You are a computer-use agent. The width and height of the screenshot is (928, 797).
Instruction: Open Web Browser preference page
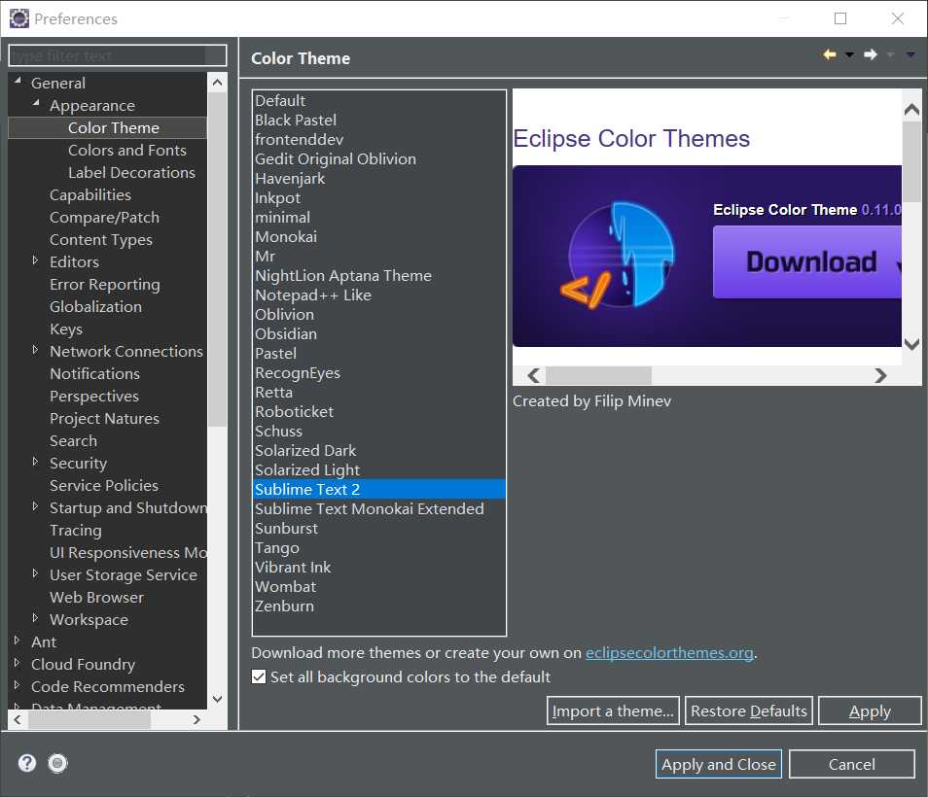pos(96,597)
